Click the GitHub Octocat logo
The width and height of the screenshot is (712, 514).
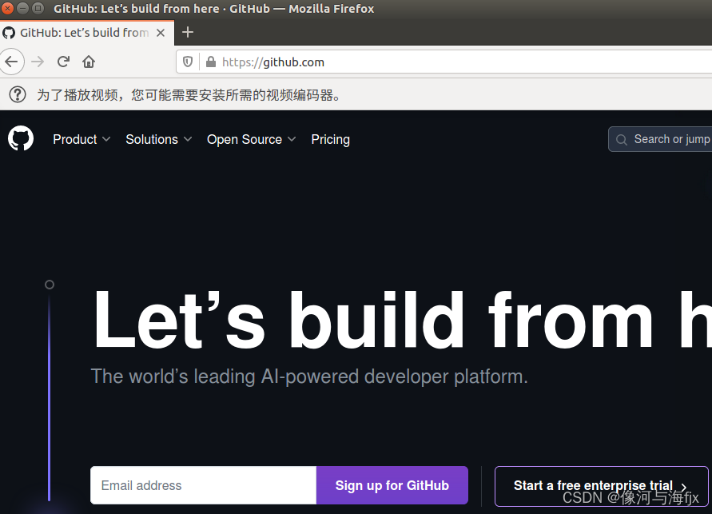(21, 138)
